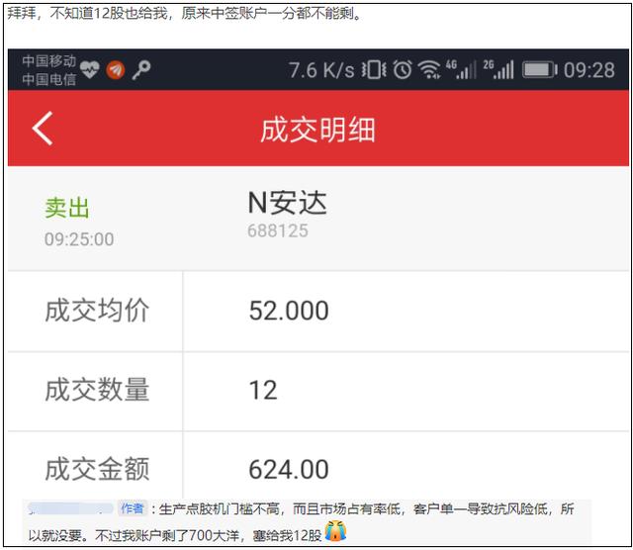This screenshot has width=633, height=550.
Task: Tap the amount value 624.00
Action: click(289, 470)
